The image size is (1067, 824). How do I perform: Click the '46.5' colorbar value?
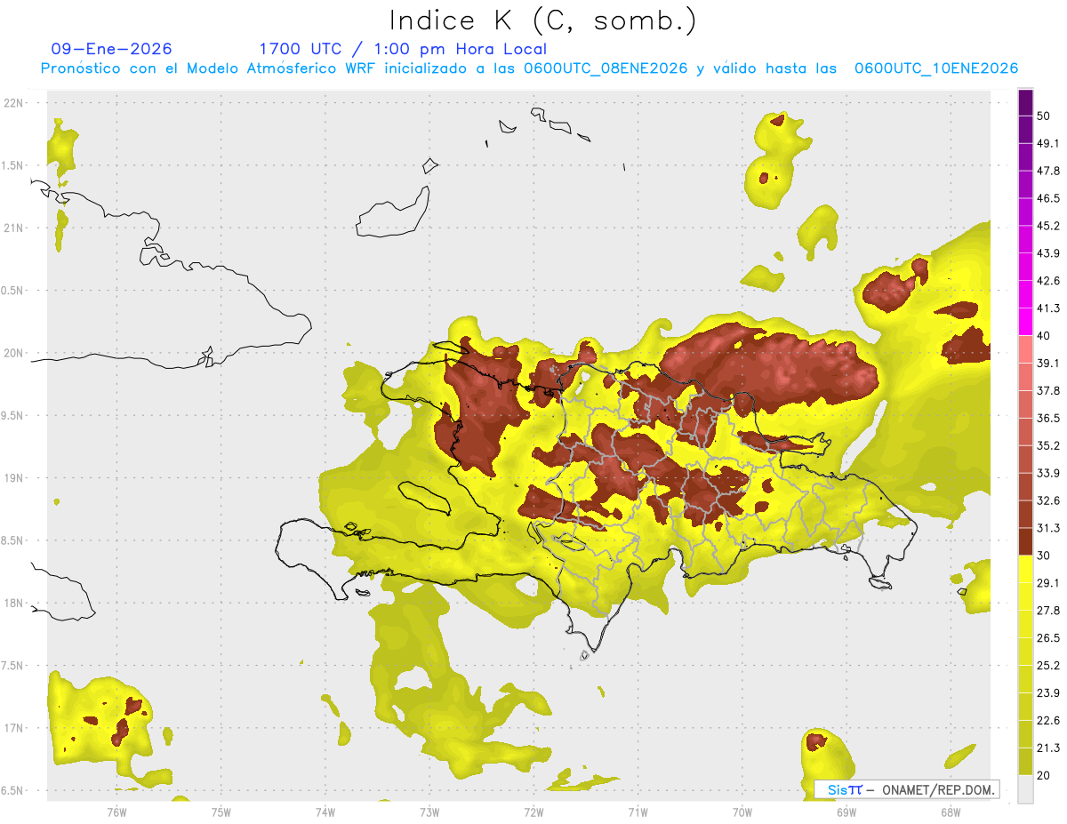(x=1048, y=198)
